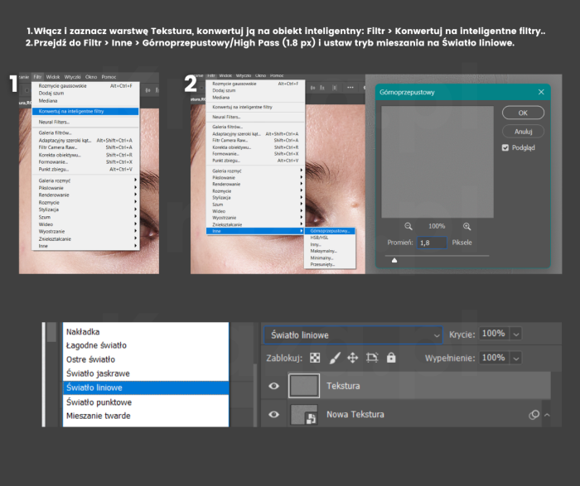This screenshot has width=580, height=486.
Task: Hide the Tekstura layer using its eye icon
Action: pos(274,386)
